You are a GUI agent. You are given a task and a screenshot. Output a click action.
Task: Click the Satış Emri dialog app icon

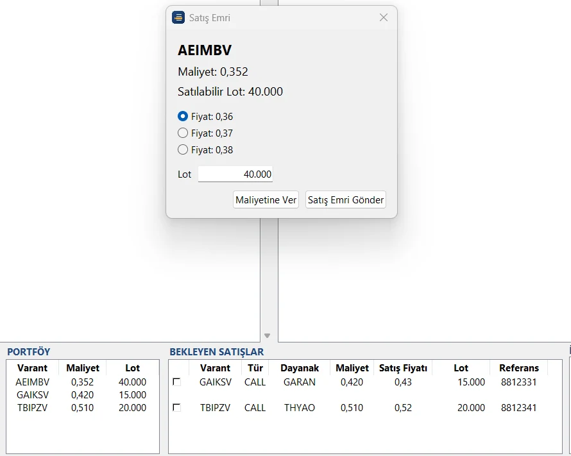point(178,17)
